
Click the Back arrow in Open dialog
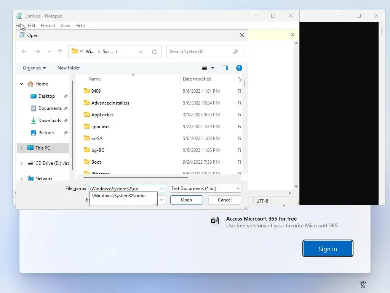tap(24, 52)
